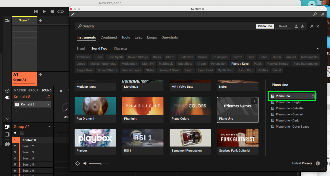Image resolution: width=330 pixels, height=176 pixels.
Task: Switch filter to Brand
Action: (x=81, y=49)
